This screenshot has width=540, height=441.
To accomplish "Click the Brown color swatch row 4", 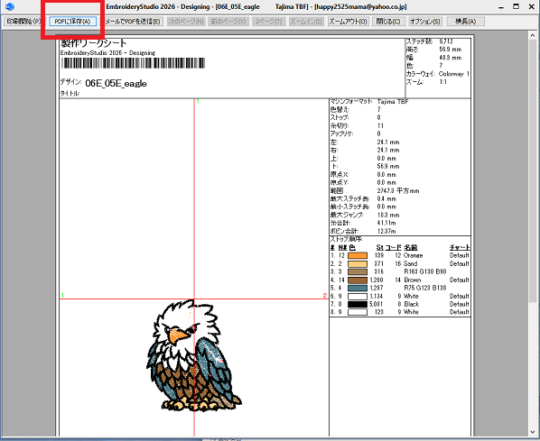I will [358, 280].
